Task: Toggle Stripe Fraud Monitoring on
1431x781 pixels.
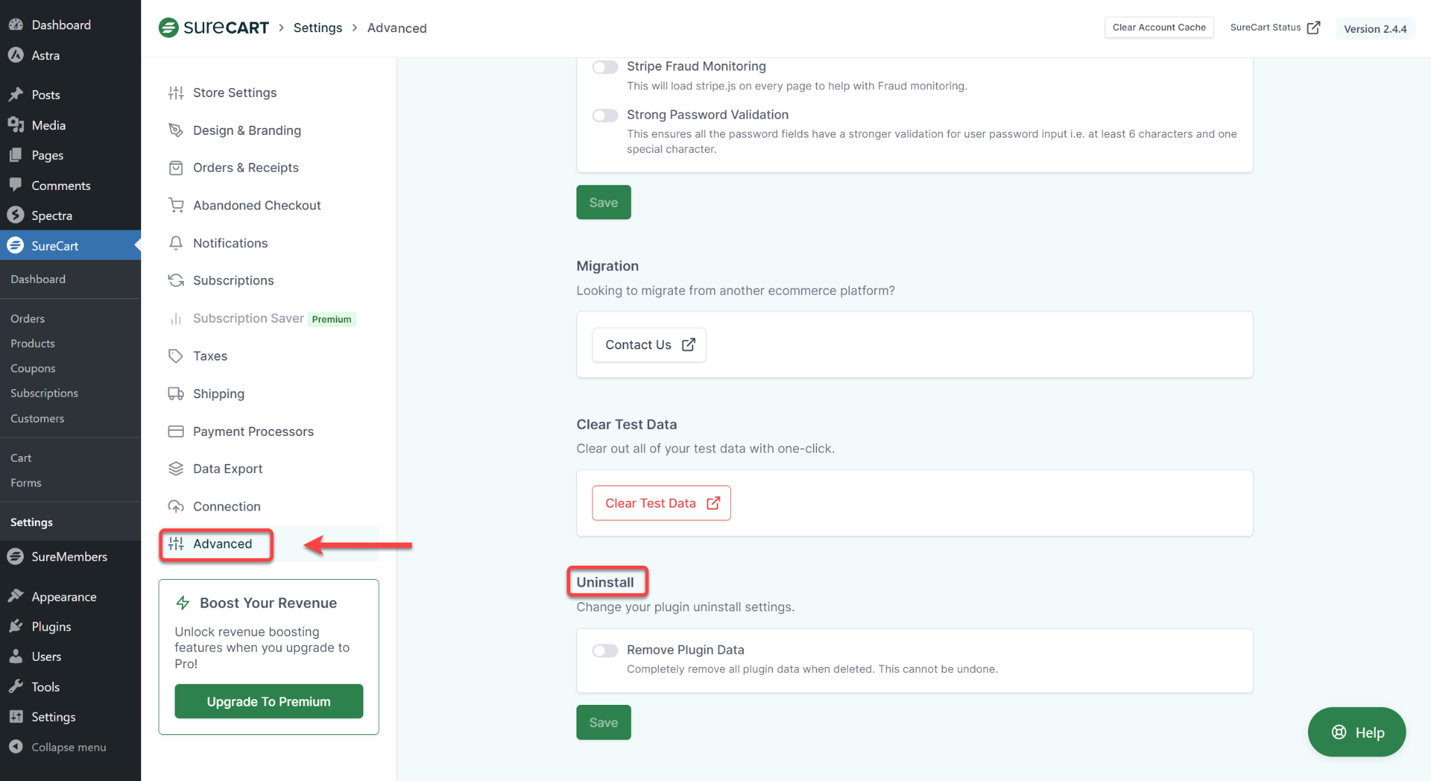Action: [604, 67]
